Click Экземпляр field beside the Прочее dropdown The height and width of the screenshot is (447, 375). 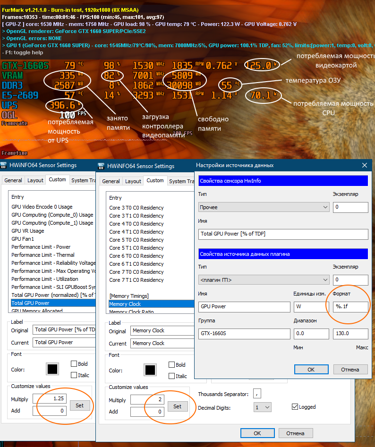coord(350,207)
